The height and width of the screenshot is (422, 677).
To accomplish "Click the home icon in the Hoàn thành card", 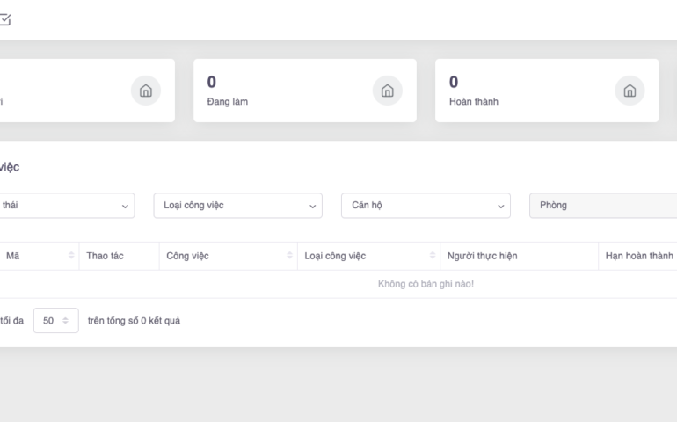I will click(x=629, y=91).
